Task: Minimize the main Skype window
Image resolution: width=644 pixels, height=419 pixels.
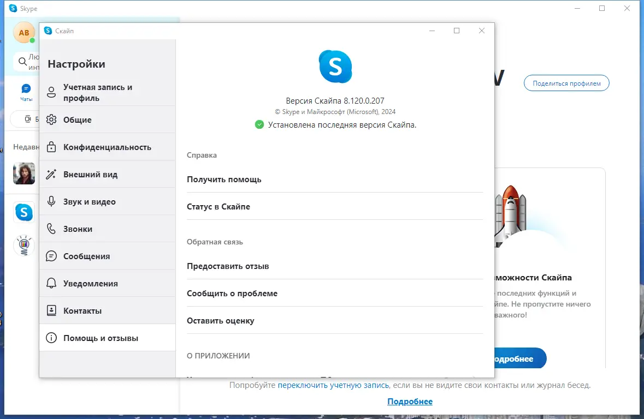Action: 577,8
